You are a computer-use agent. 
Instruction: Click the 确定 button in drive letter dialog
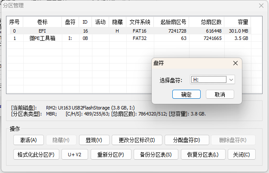pos(187,94)
